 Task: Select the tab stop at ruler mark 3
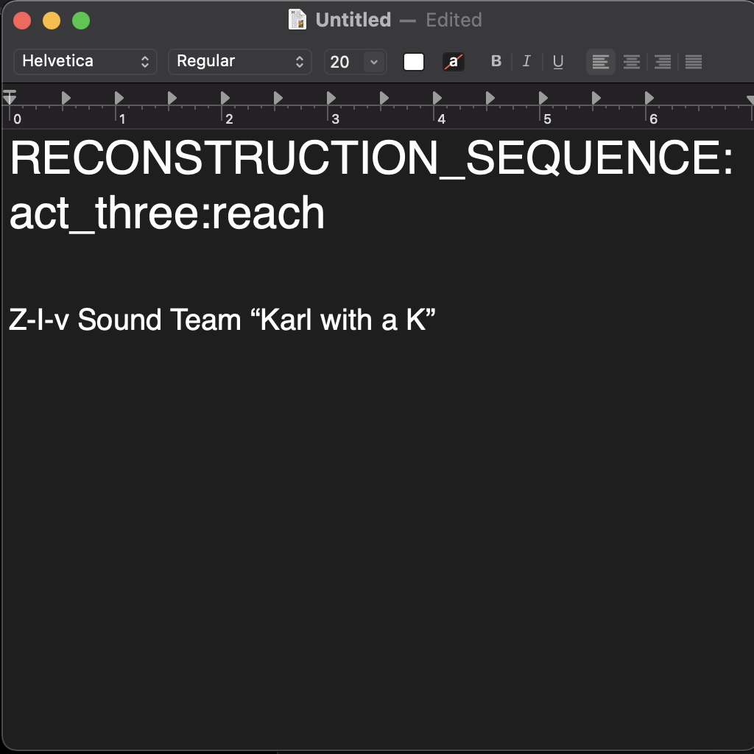click(331, 98)
